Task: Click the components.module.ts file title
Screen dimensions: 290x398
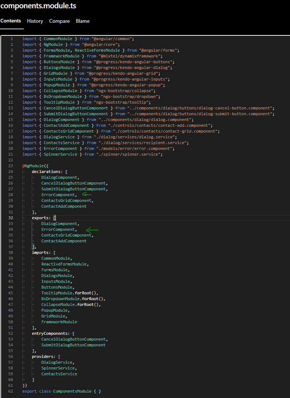Action: 38,6
